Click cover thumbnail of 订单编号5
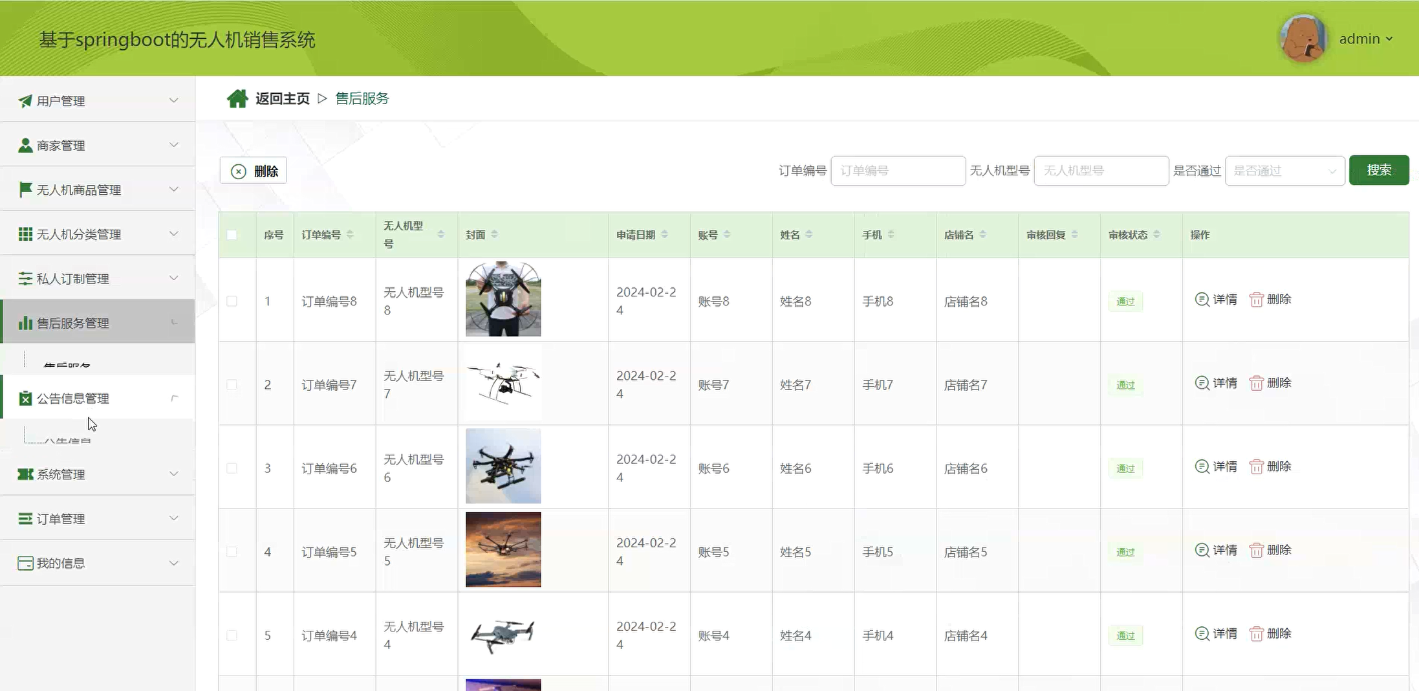 [x=503, y=549]
